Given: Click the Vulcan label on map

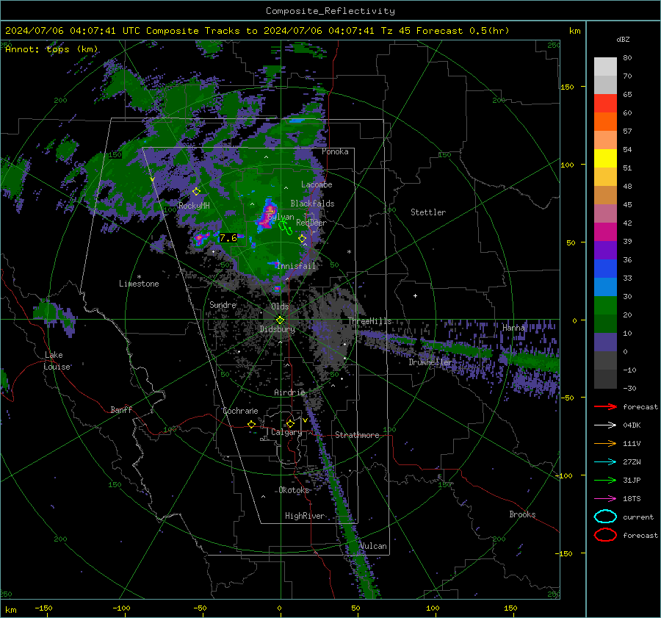Looking at the screenshot, I should pos(373,546).
